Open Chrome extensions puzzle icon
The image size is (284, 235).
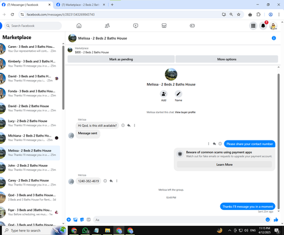pos(258,14)
